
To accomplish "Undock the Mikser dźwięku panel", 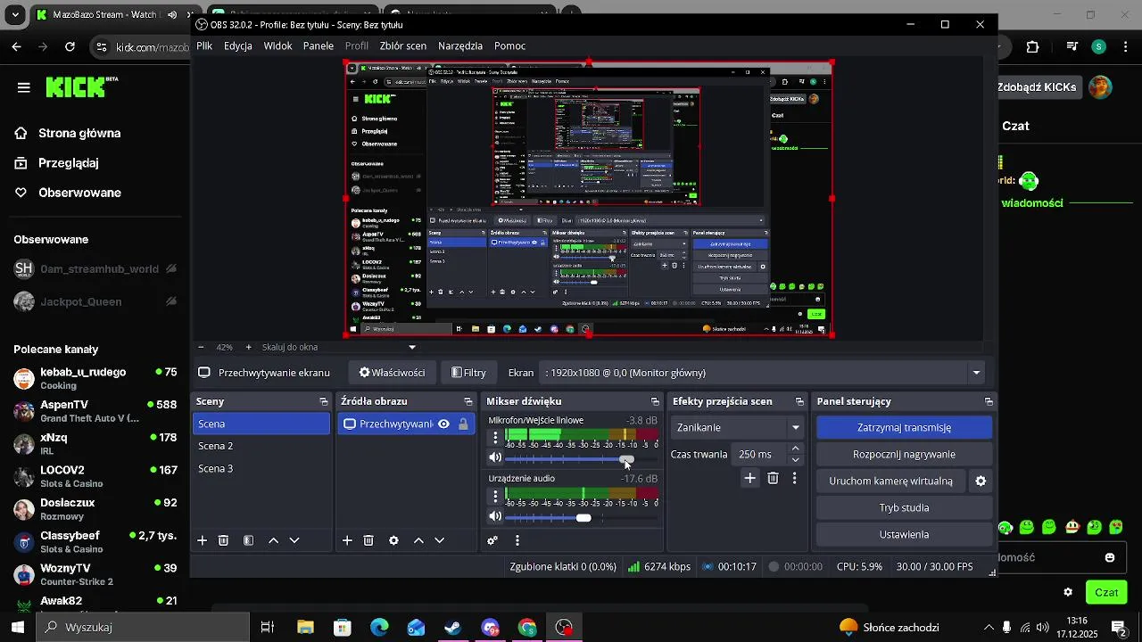I will (655, 402).
